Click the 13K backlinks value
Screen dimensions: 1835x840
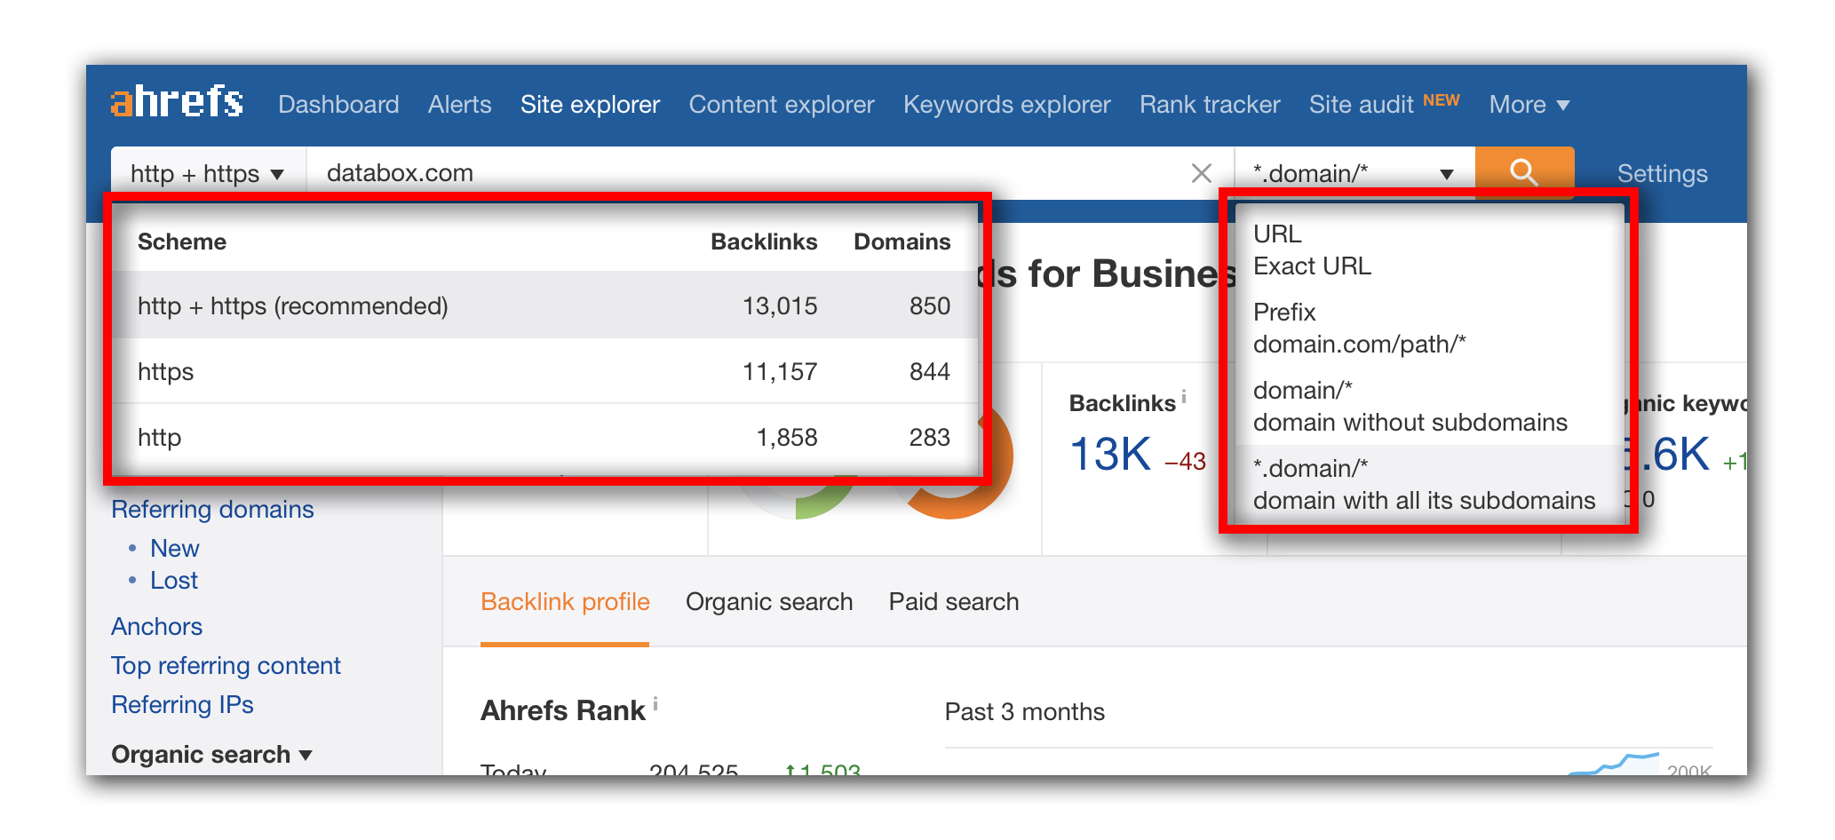[x=1110, y=455]
